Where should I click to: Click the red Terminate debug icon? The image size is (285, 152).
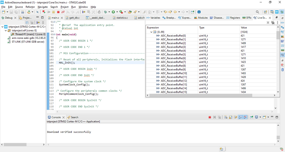[58, 12]
